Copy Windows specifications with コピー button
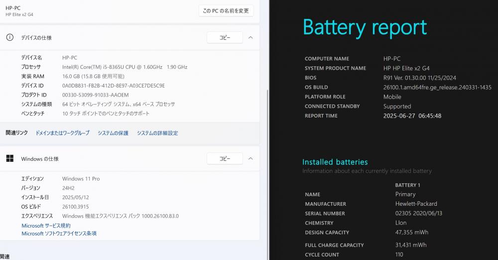498x260 pixels. point(225,158)
